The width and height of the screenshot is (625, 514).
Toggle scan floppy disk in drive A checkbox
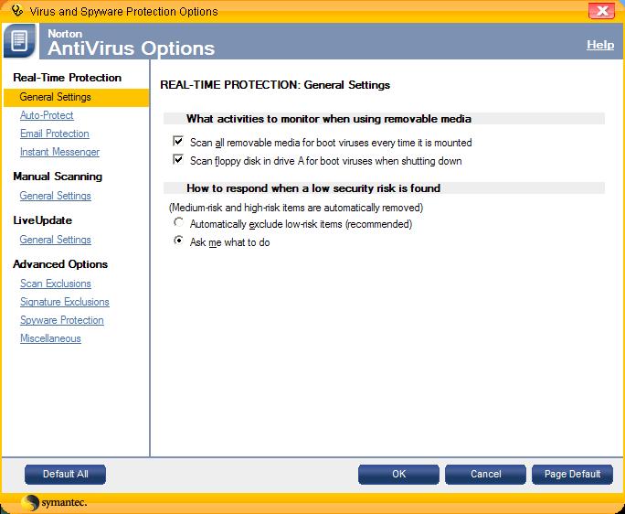(x=178, y=160)
